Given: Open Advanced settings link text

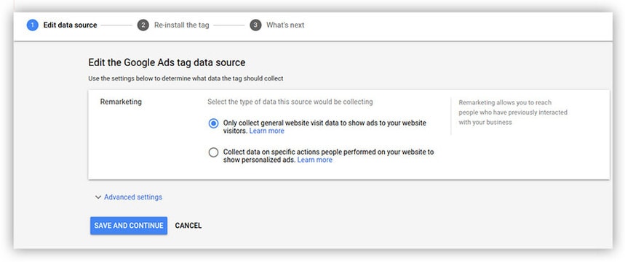Looking at the screenshot, I should click(133, 197).
